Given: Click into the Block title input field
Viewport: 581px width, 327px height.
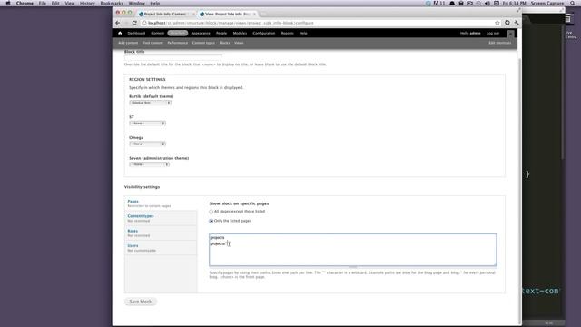Looking at the screenshot, I should 173,58.
